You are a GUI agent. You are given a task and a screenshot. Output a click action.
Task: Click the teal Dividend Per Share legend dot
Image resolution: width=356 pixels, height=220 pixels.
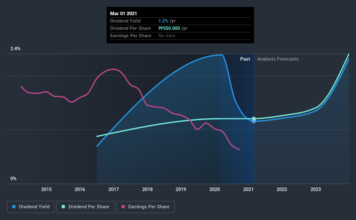click(63, 207)
